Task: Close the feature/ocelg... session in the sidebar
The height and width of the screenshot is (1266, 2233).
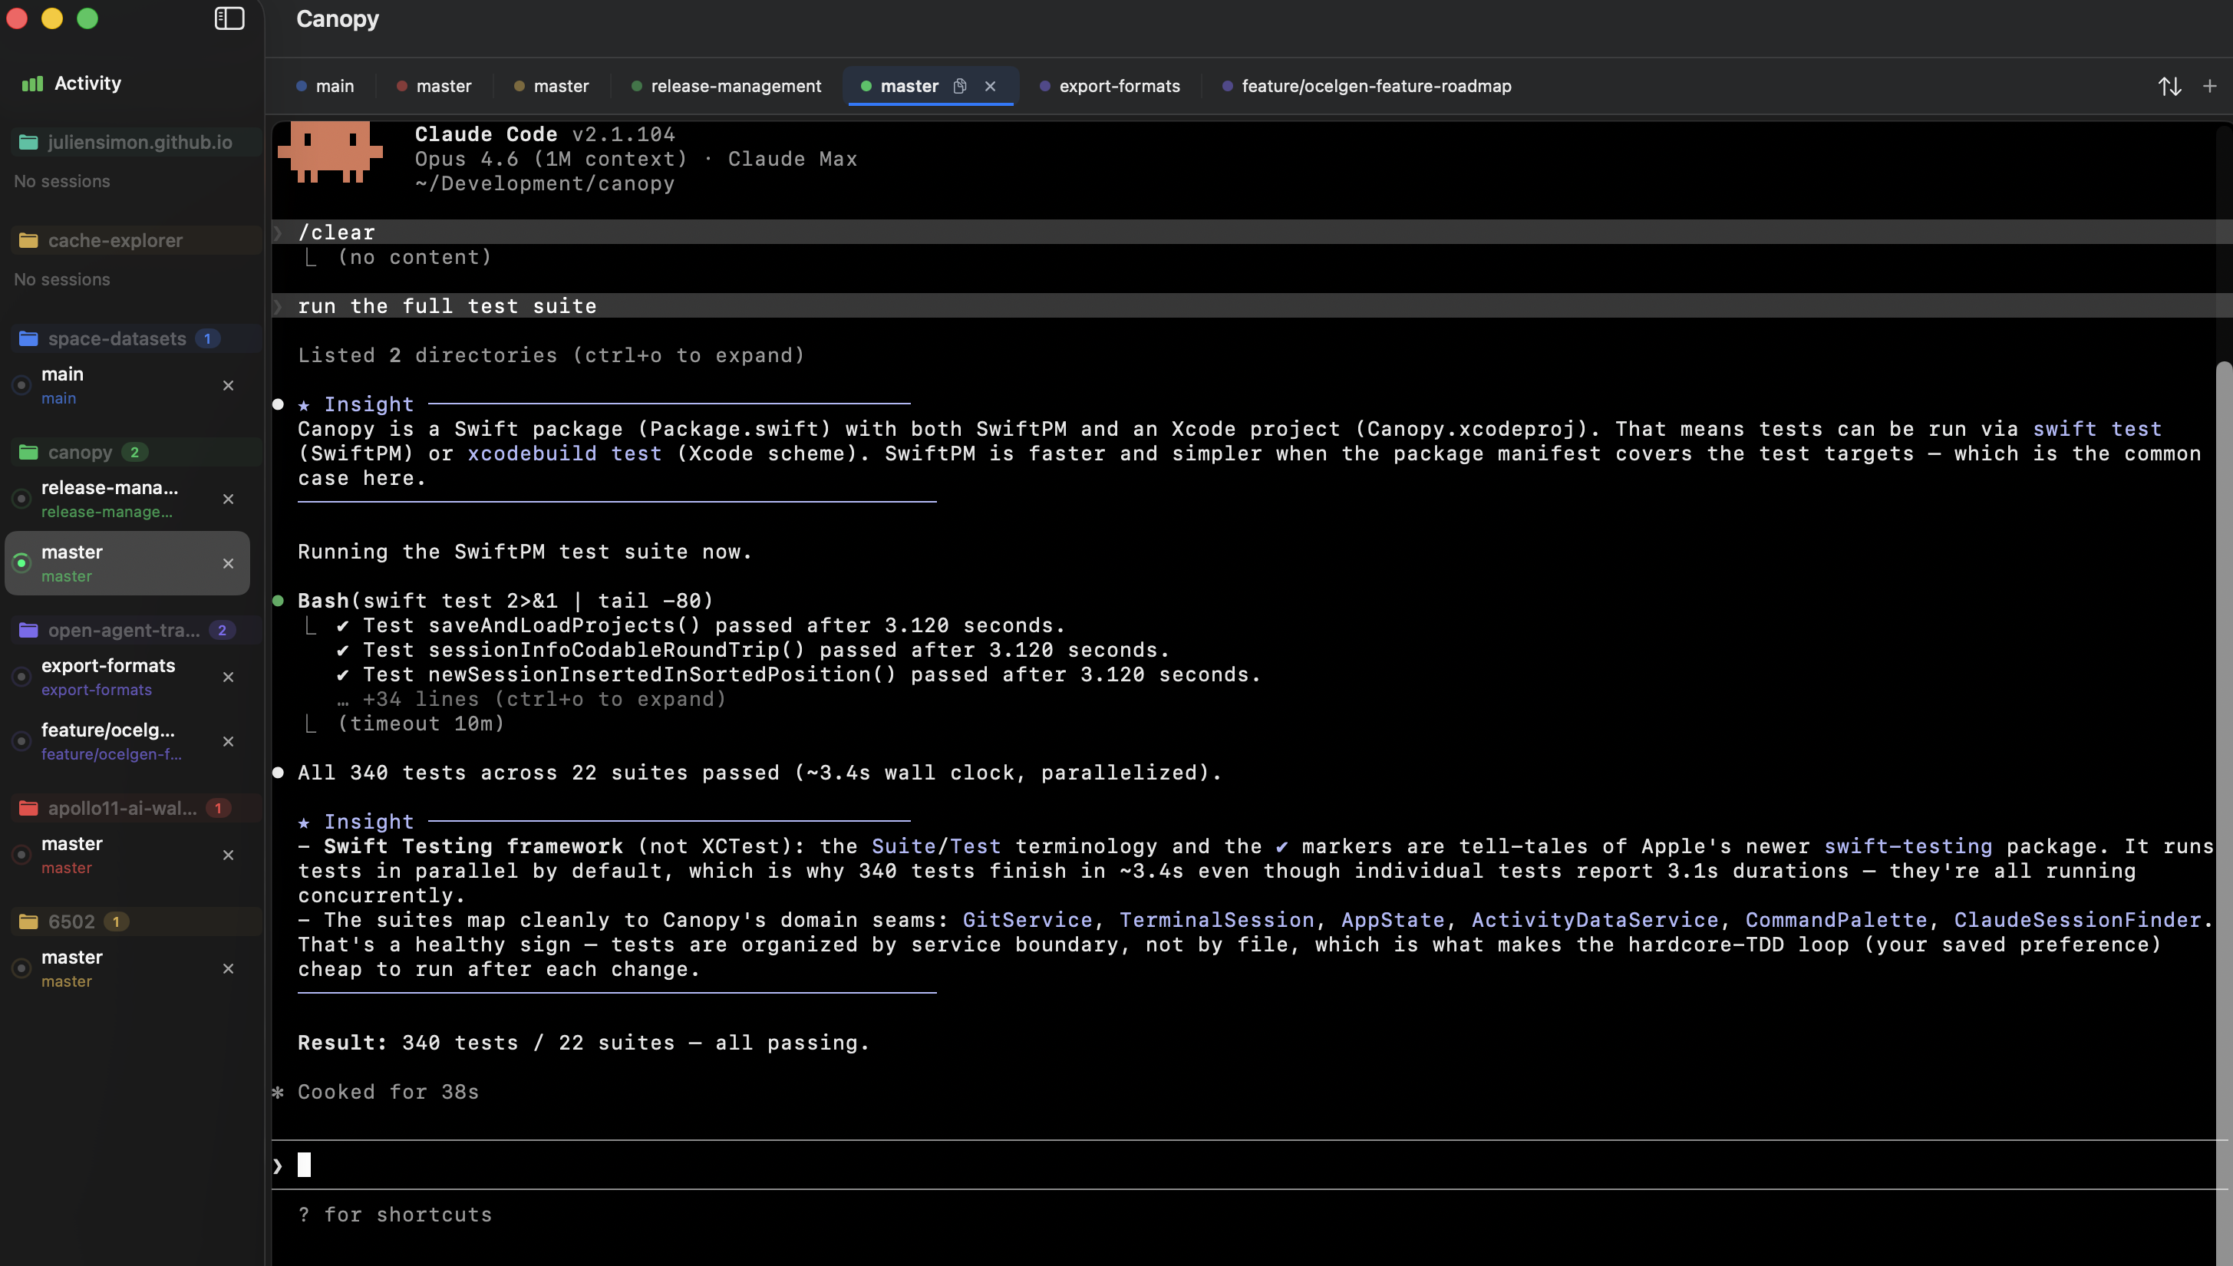Action: click(x=228, y=741)
